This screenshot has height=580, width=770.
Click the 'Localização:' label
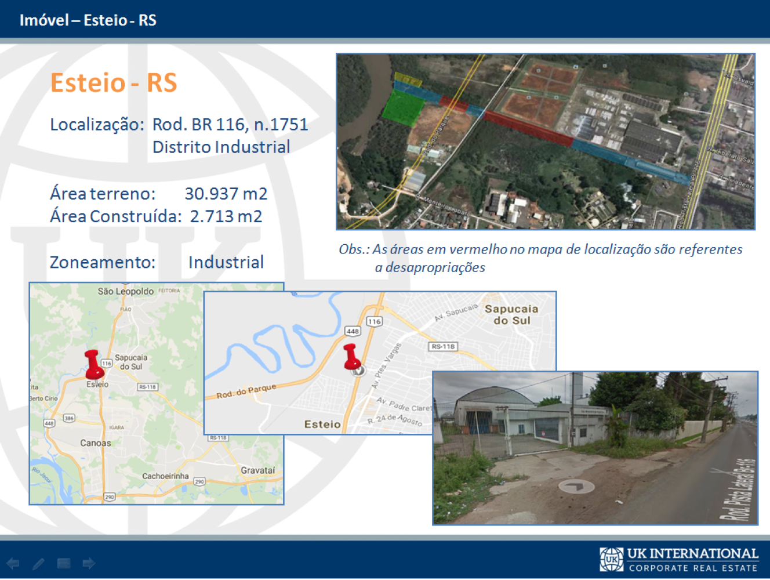[97, 125]
